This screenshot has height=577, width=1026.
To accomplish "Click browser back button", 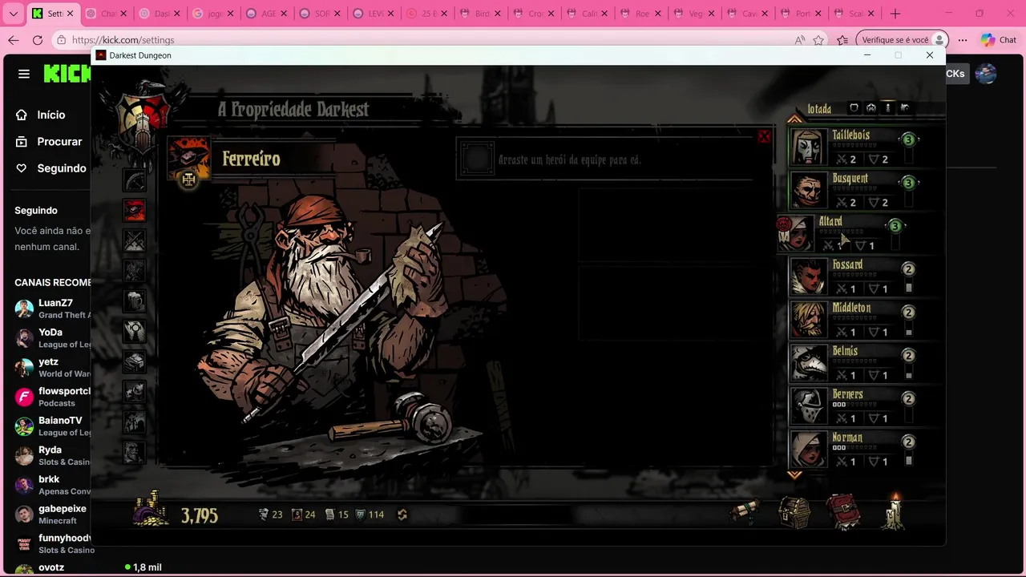I will click(x=14, y=40).
